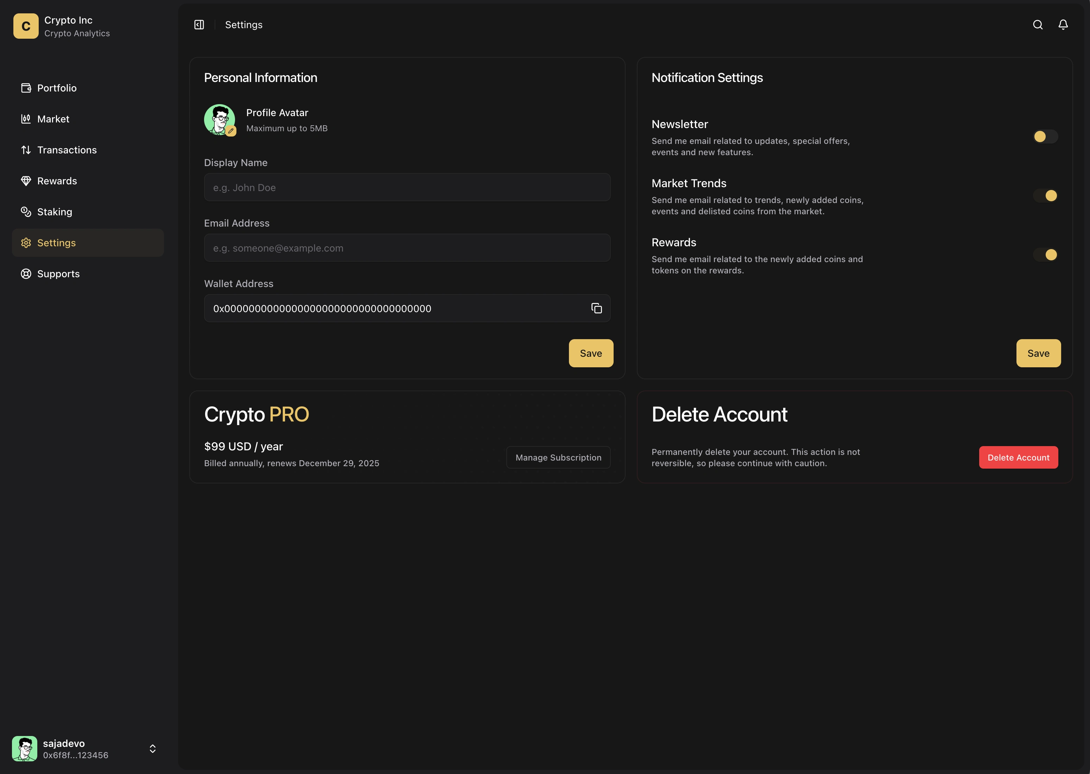The height and width of the screenshot is (774, 1090).
Task: Click the Settings breadcrumb title
Action: point(243,25)
